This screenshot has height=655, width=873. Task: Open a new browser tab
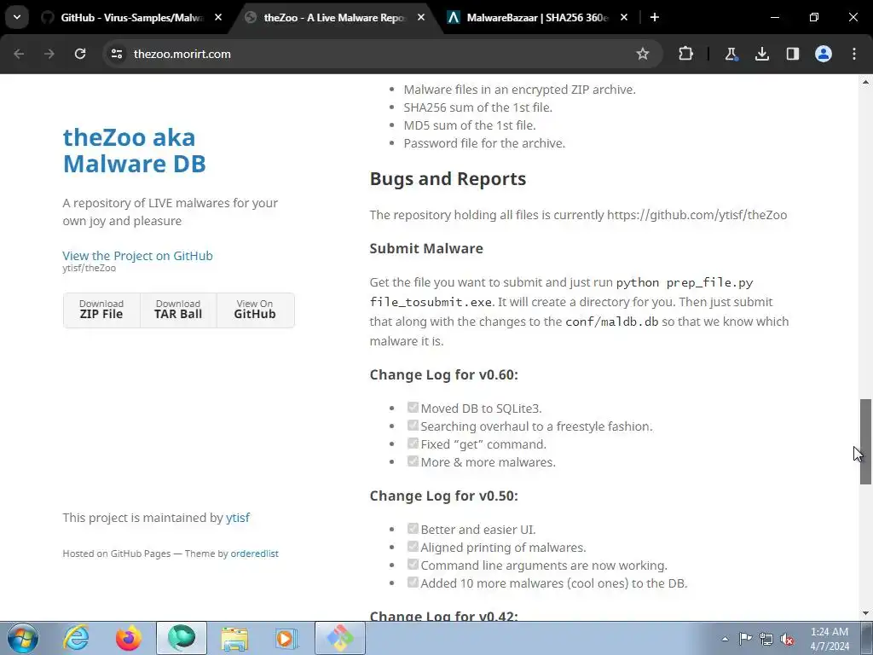pyautogui.click(x=655, y=17)
